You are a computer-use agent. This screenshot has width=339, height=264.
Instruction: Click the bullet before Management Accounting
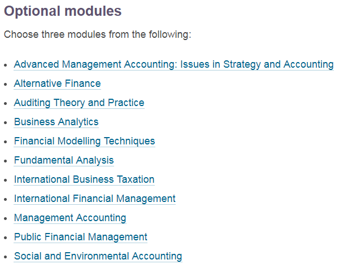6,219
